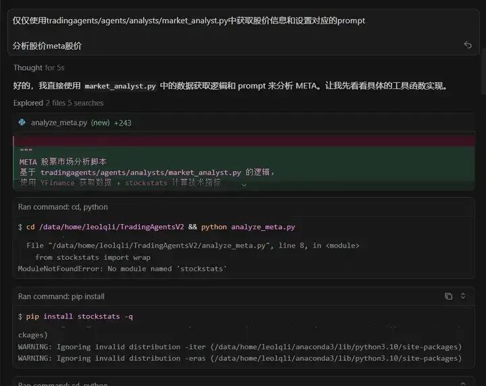This screenshot has height=386, width=486.
Task: Expand the 'Thought for 5s' section
Action: pos(38,67)
